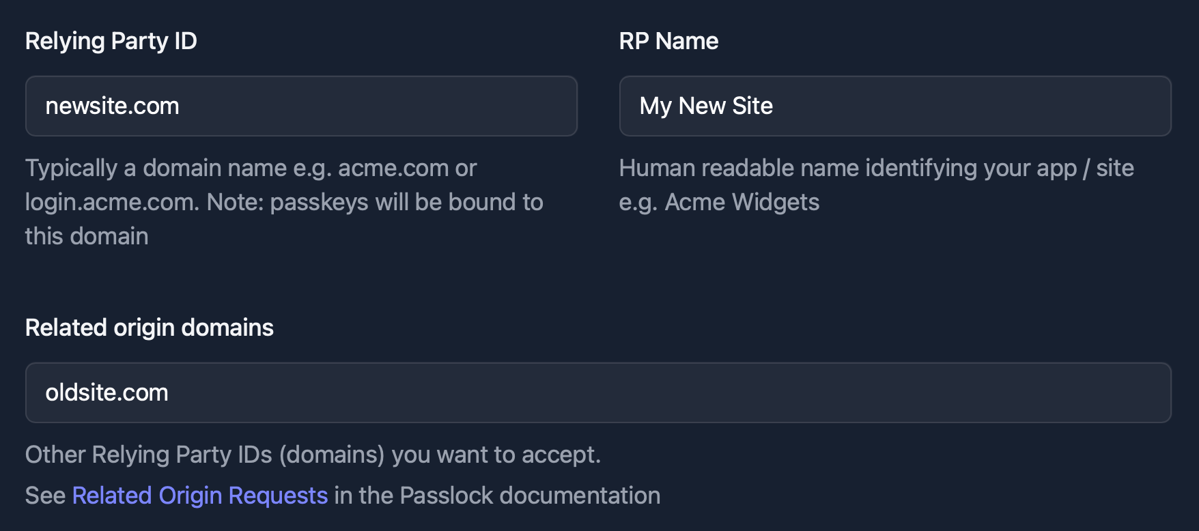This screenshot has width=1199, height=531.
Task: Click the Passlock documentation sentence
Action: [341, 496]
